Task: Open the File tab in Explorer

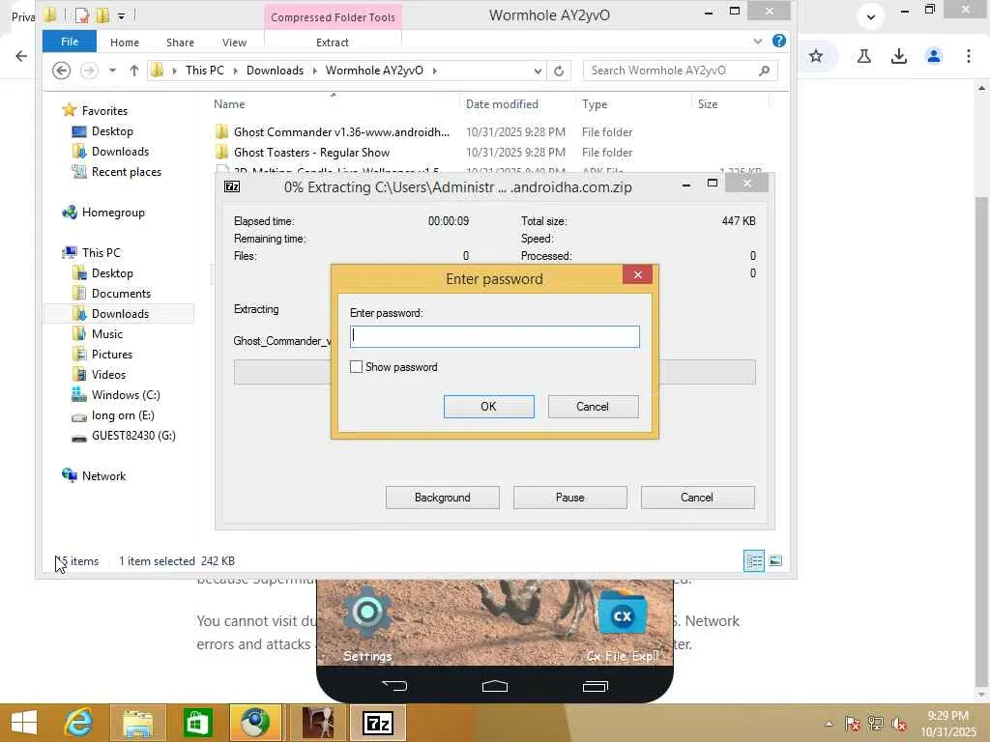Action: point(70,42)
